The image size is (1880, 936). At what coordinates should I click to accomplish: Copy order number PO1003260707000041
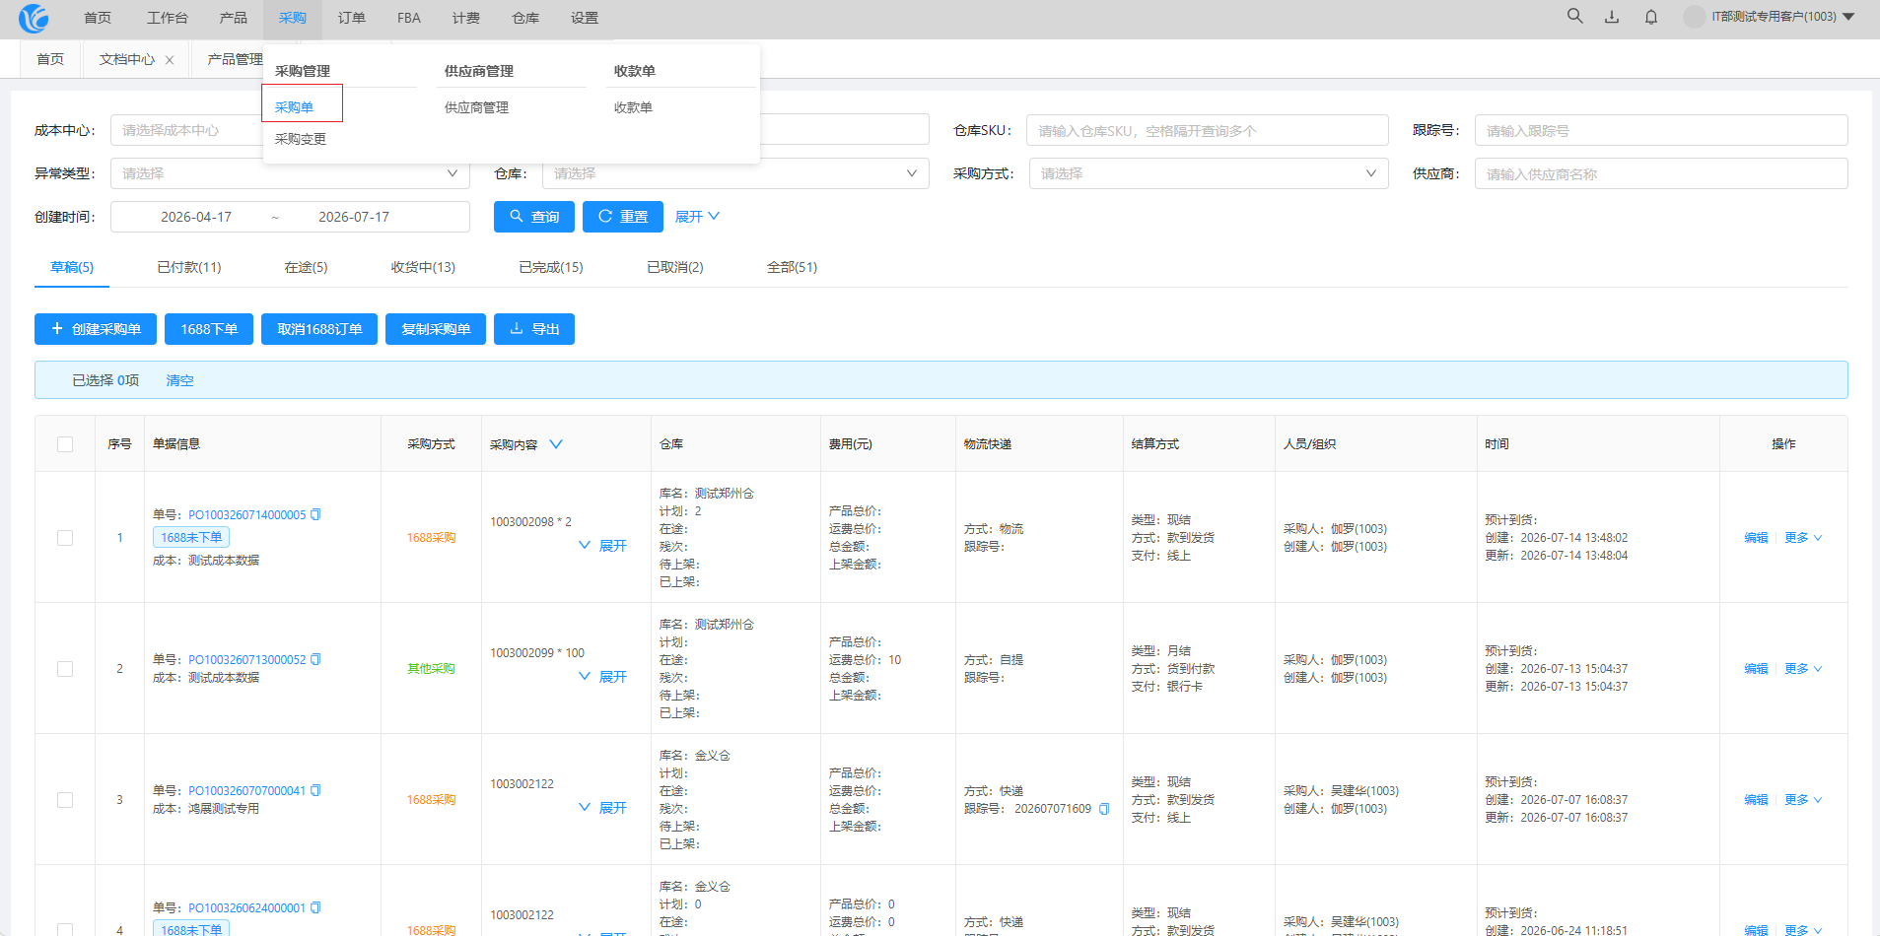[315, 791]
